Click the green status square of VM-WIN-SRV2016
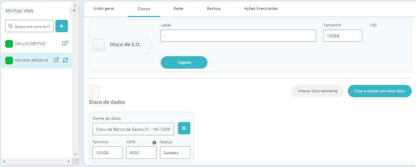The image size is (416, 167). (x=9, y=60)
